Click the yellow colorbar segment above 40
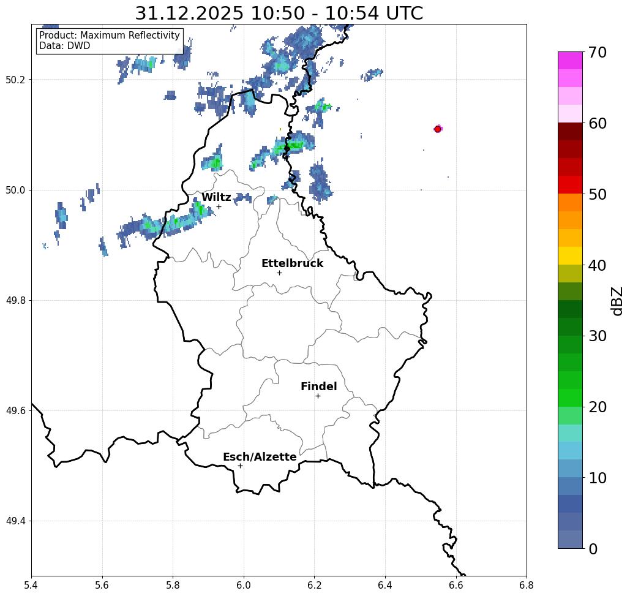Image resolution: width=630 pixels, height=596 pixels. click(x=570, y=255)
